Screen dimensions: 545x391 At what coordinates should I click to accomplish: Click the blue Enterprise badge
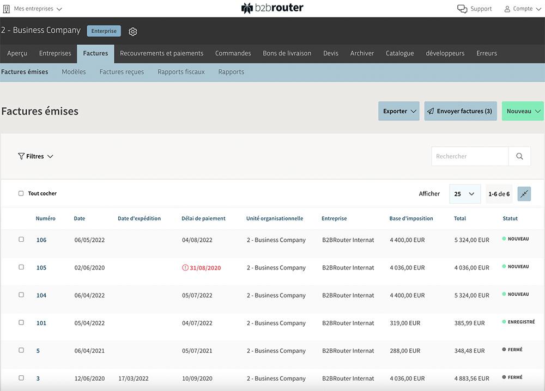click(x=104, y=31)
